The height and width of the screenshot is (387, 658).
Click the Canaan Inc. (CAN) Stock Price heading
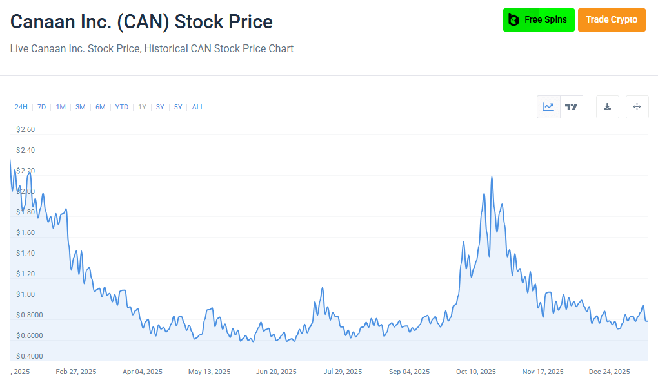141,21
